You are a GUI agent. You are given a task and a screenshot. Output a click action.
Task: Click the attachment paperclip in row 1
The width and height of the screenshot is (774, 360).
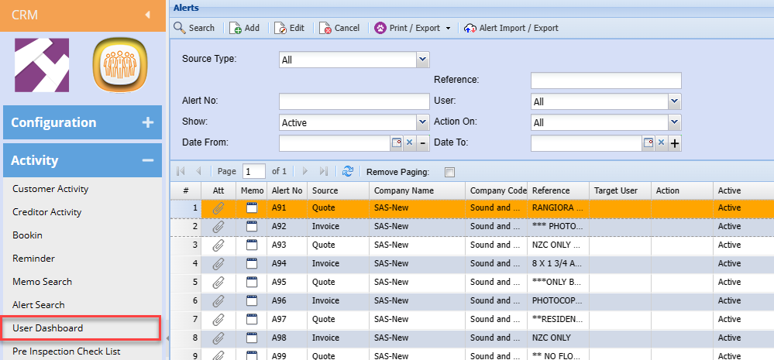pos(218,207)
